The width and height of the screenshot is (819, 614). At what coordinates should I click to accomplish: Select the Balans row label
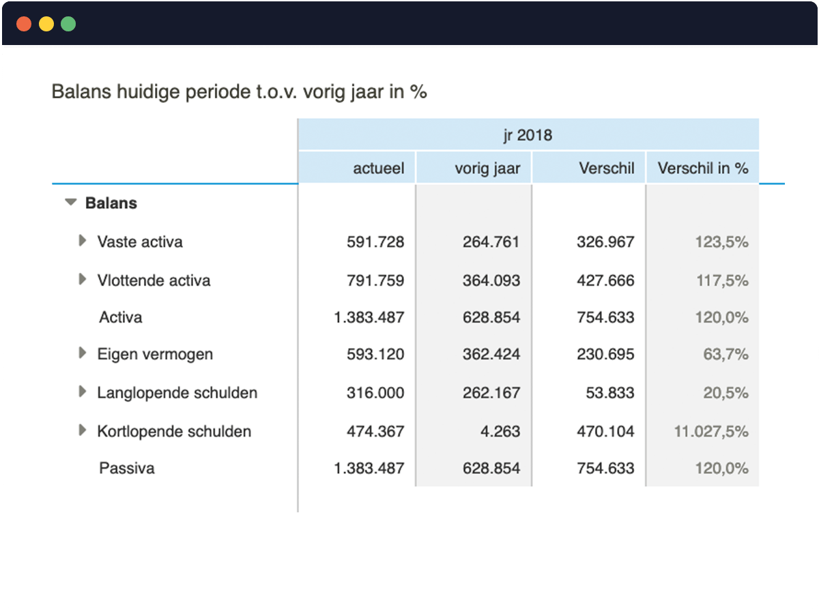(x=111, y=203)
